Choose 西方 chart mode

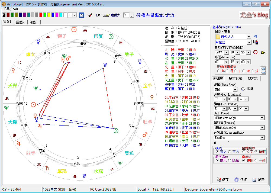click(234, 152)
